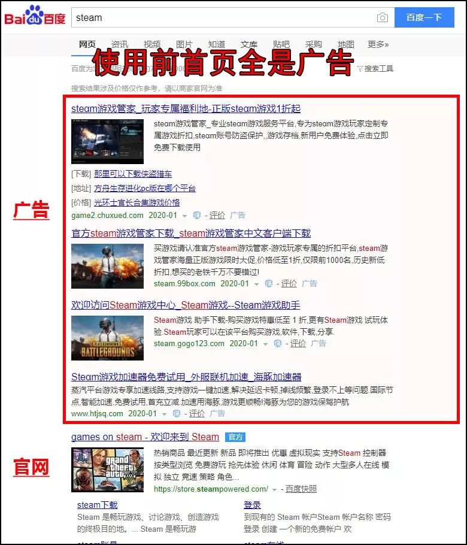Click Battlegrounds thumbnail of steam.gogo123.com ad

(107, 338)
